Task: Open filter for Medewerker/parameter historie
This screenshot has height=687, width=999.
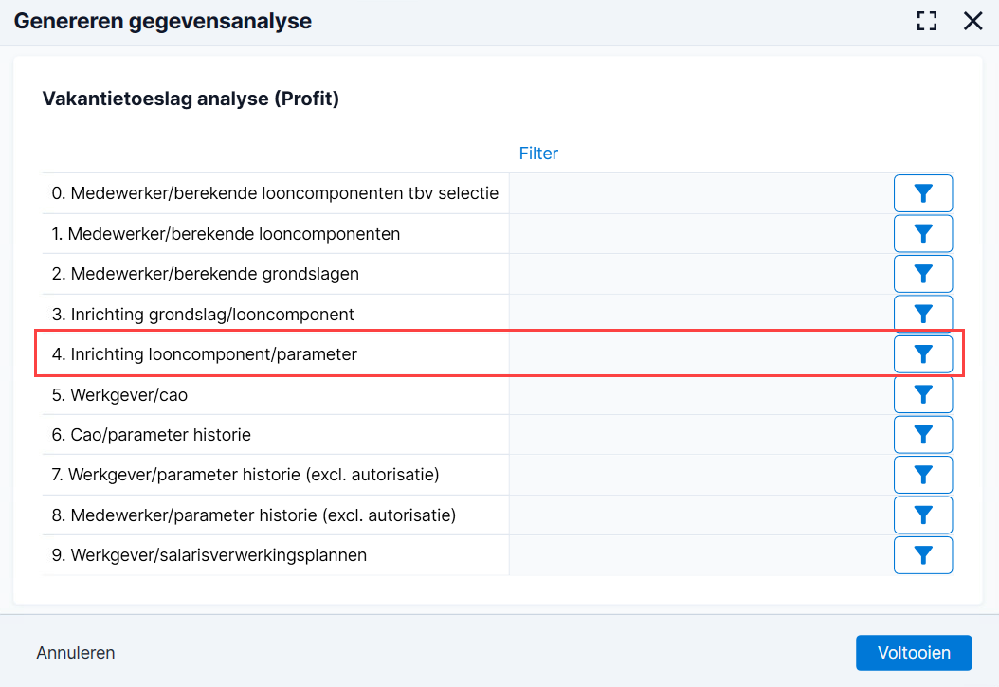Action: [922, 515]
